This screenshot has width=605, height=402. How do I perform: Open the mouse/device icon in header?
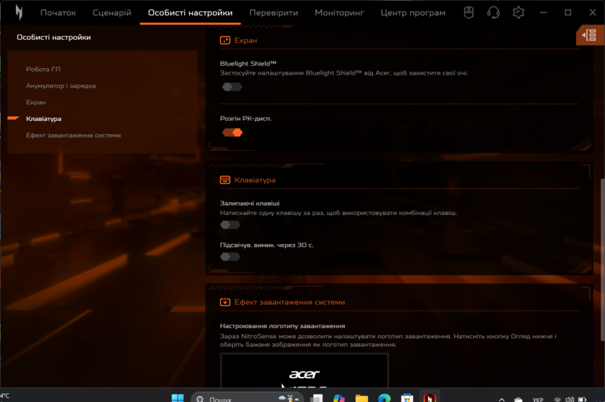(469, 12)
